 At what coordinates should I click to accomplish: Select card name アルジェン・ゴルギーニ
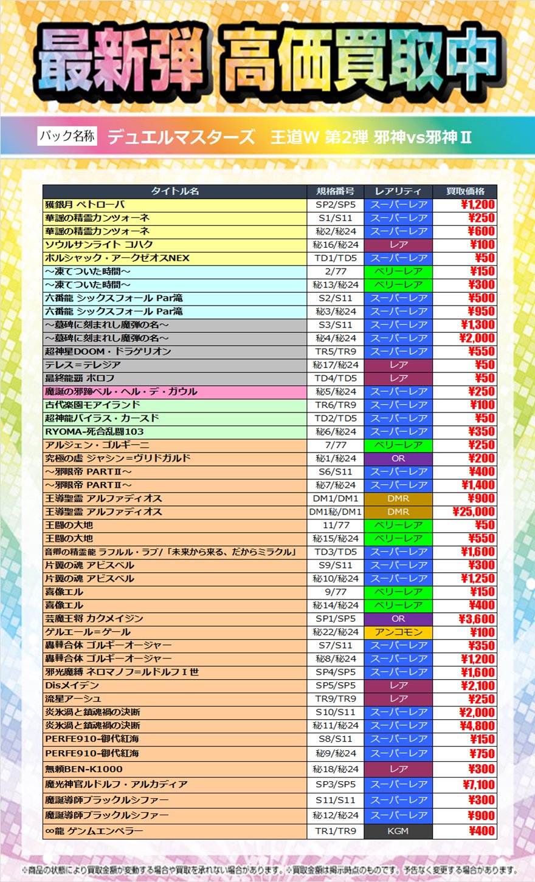coord(97,445)
